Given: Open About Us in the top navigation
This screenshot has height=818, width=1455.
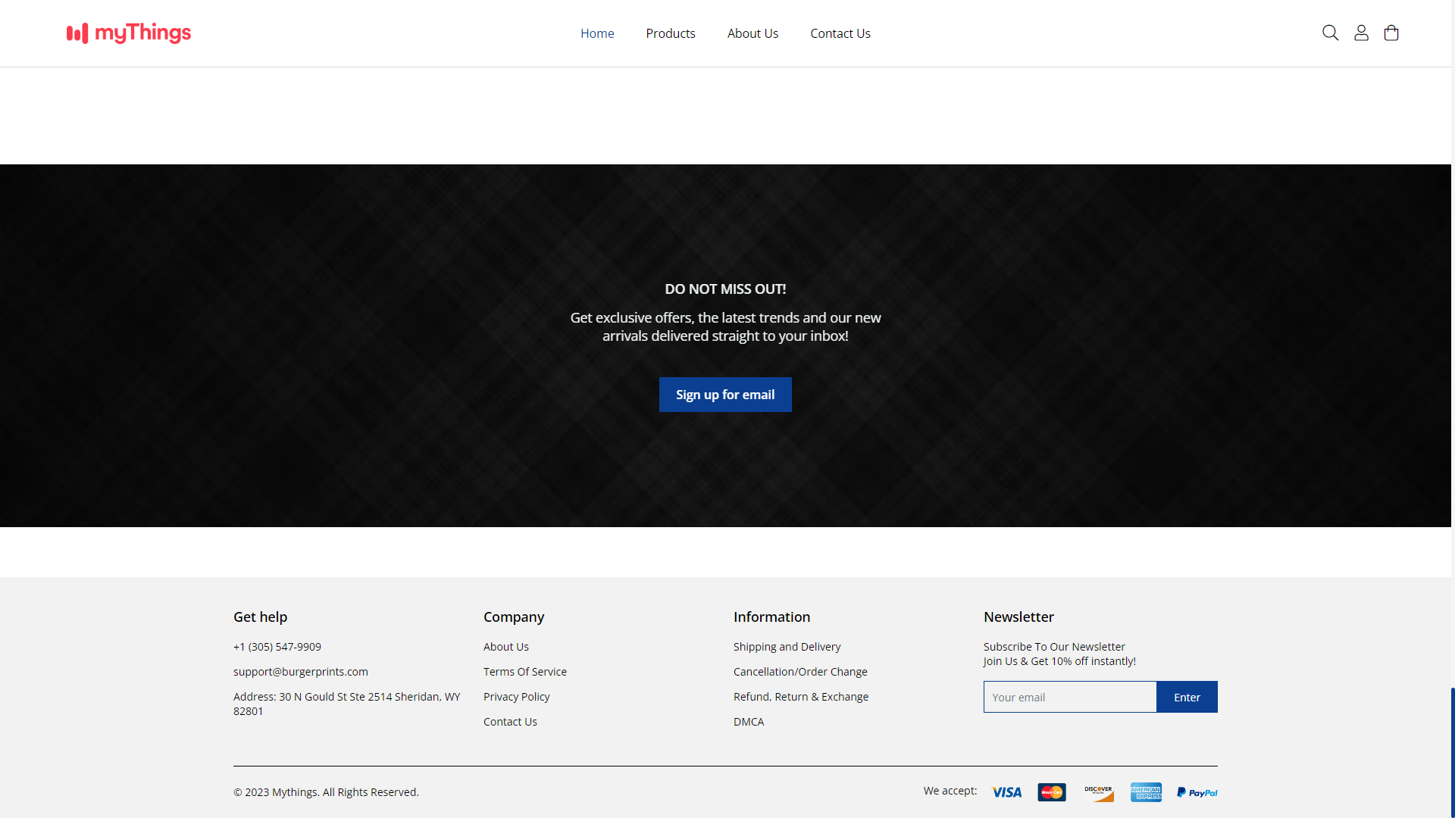Looking at the screenshot, I should click(x=753, y=33).
